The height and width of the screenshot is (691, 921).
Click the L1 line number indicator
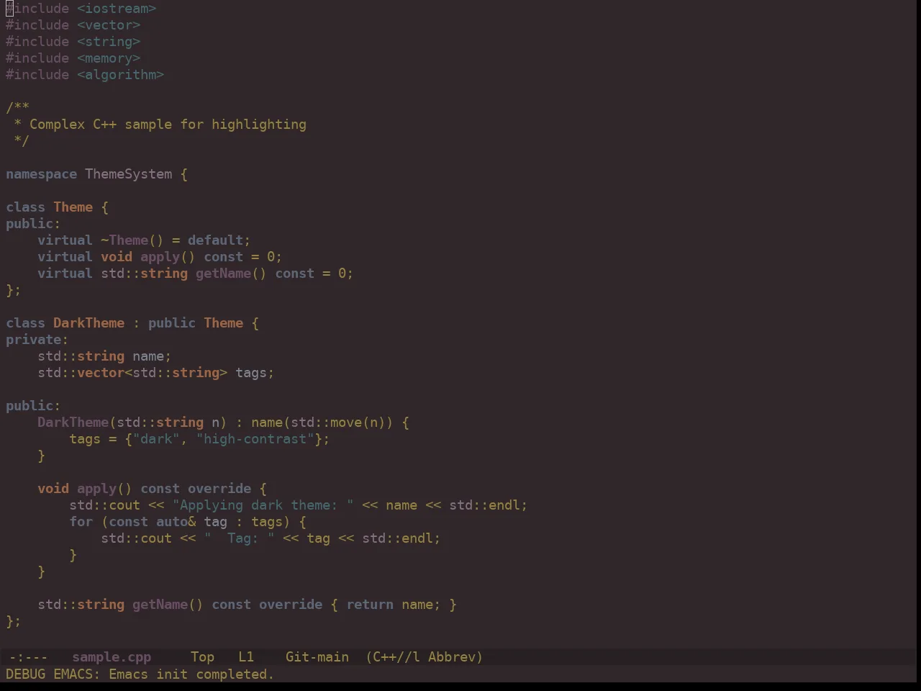click(x=246, y=657)
